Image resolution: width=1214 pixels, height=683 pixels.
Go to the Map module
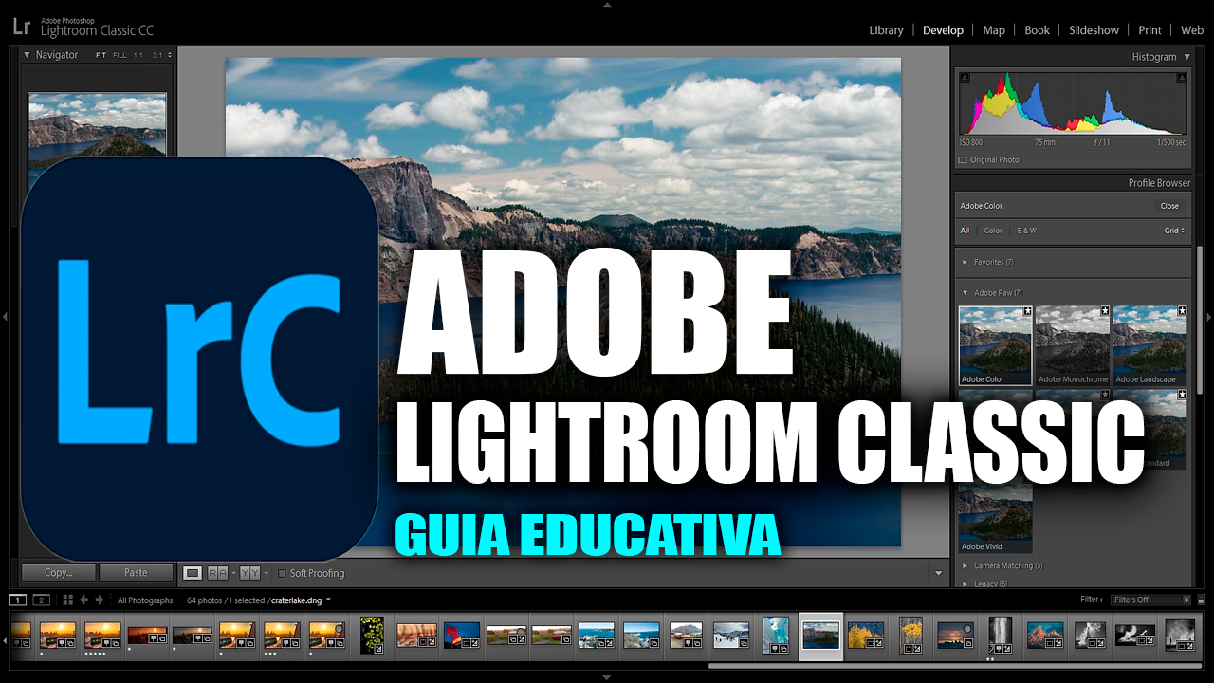coord(994,30)
